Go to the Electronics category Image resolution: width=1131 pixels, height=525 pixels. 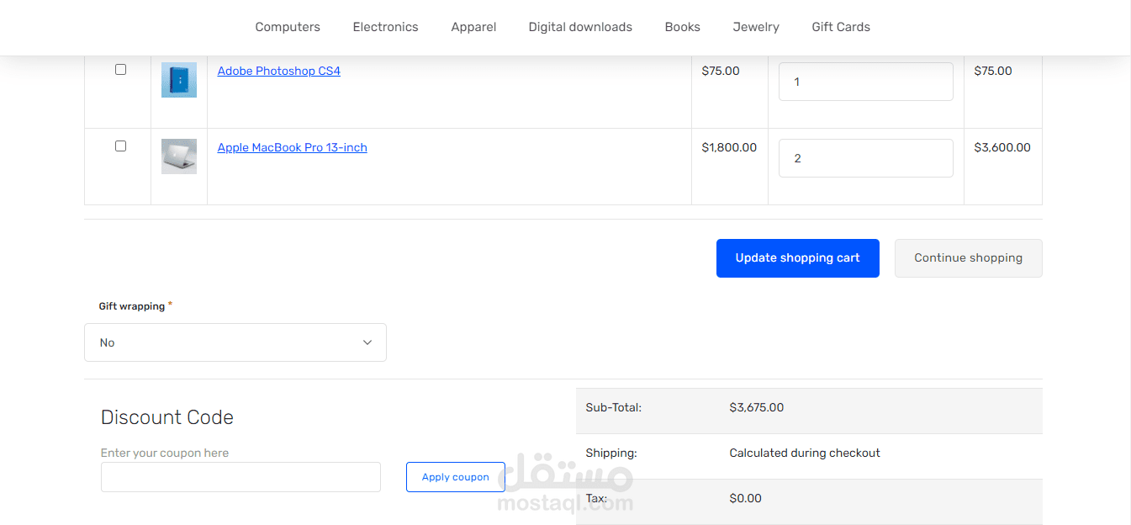click(x=385, y=27)
